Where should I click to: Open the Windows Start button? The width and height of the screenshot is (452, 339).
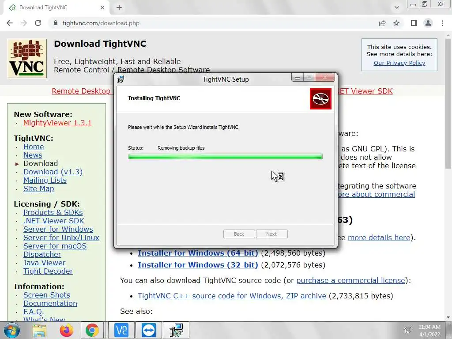click(11, 330)
